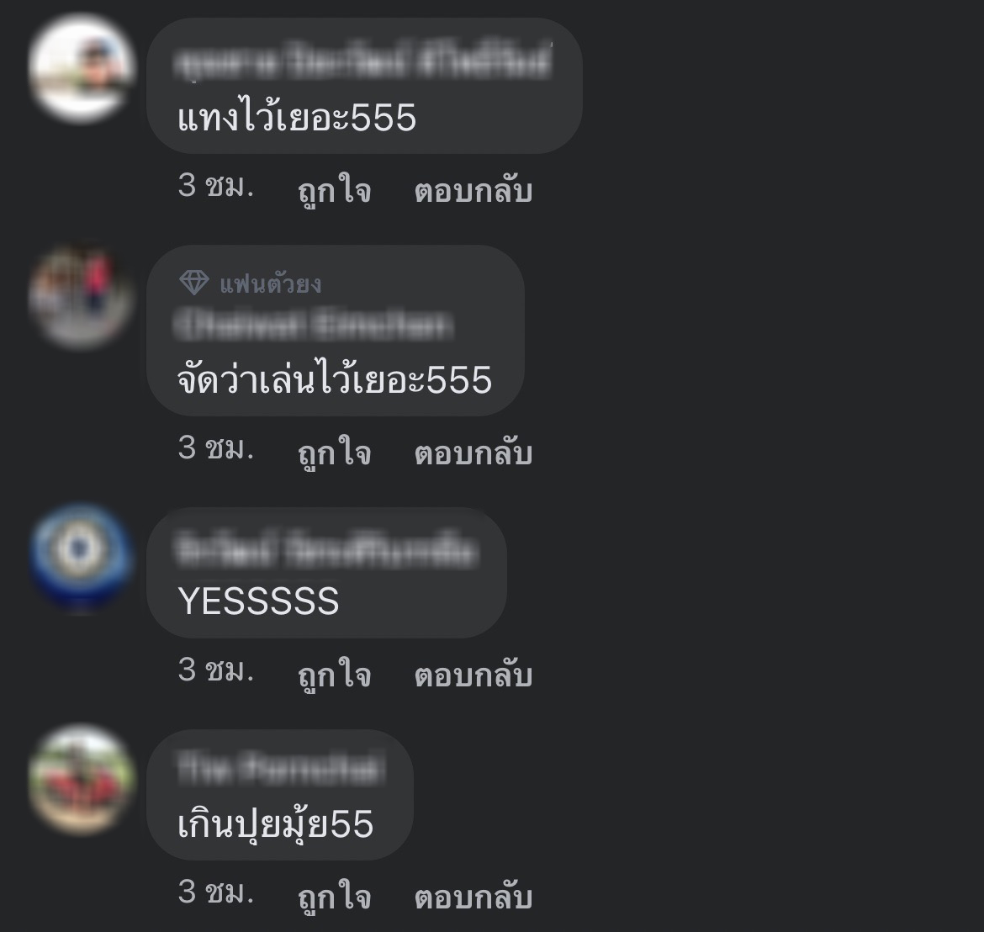Click the diamond top fan badge icon

point(194,283)
